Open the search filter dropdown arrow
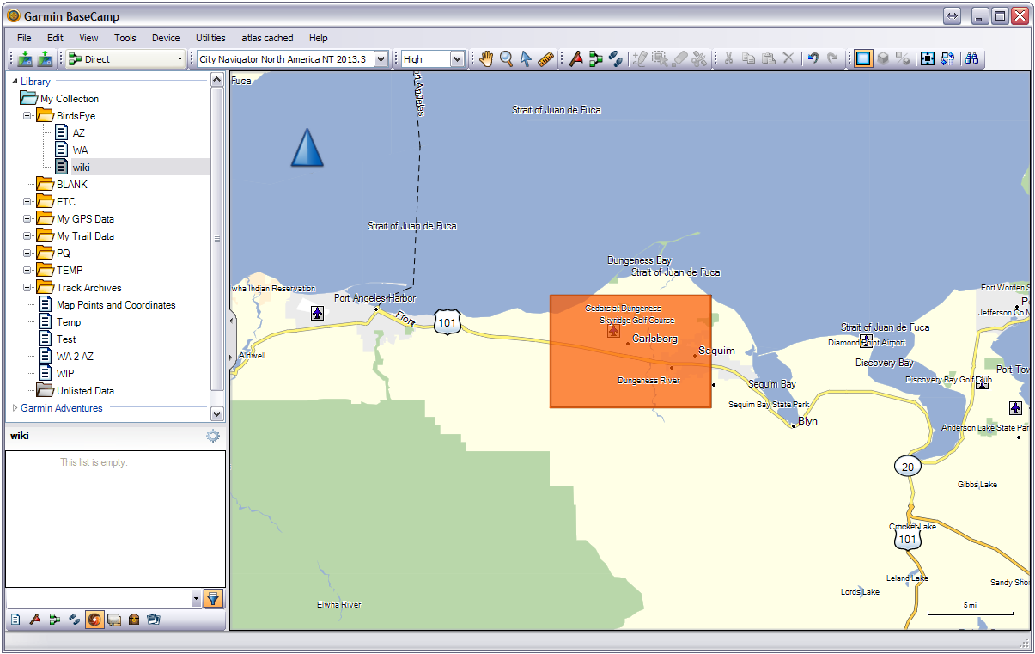 pyautogui.click(x=196, y=599)
